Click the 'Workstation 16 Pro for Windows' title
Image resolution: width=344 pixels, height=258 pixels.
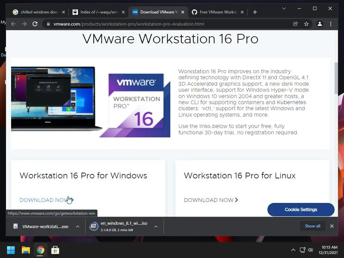point(83,175)
